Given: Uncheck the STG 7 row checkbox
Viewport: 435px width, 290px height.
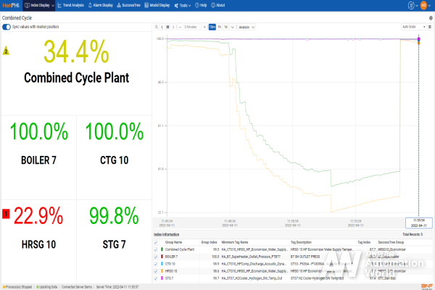Looking at the screenshot, I should click(156, 278).
